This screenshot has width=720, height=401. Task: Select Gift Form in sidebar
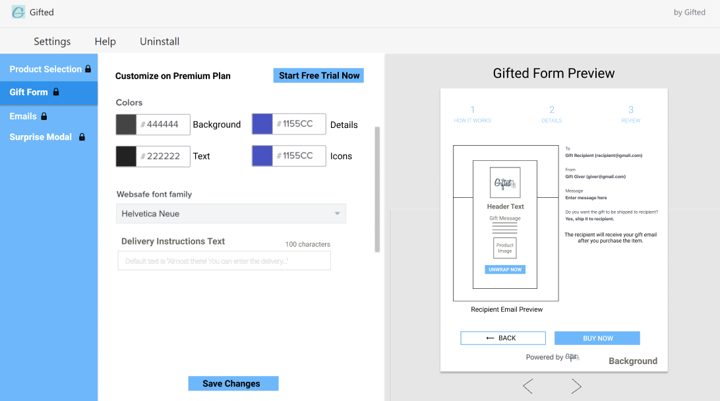coord(49,92)
